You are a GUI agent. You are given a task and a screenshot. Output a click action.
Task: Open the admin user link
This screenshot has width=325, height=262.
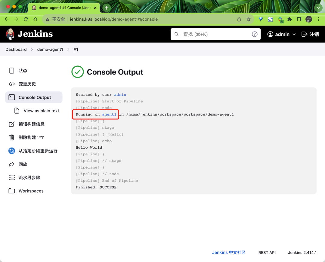[x=279, y=34]
